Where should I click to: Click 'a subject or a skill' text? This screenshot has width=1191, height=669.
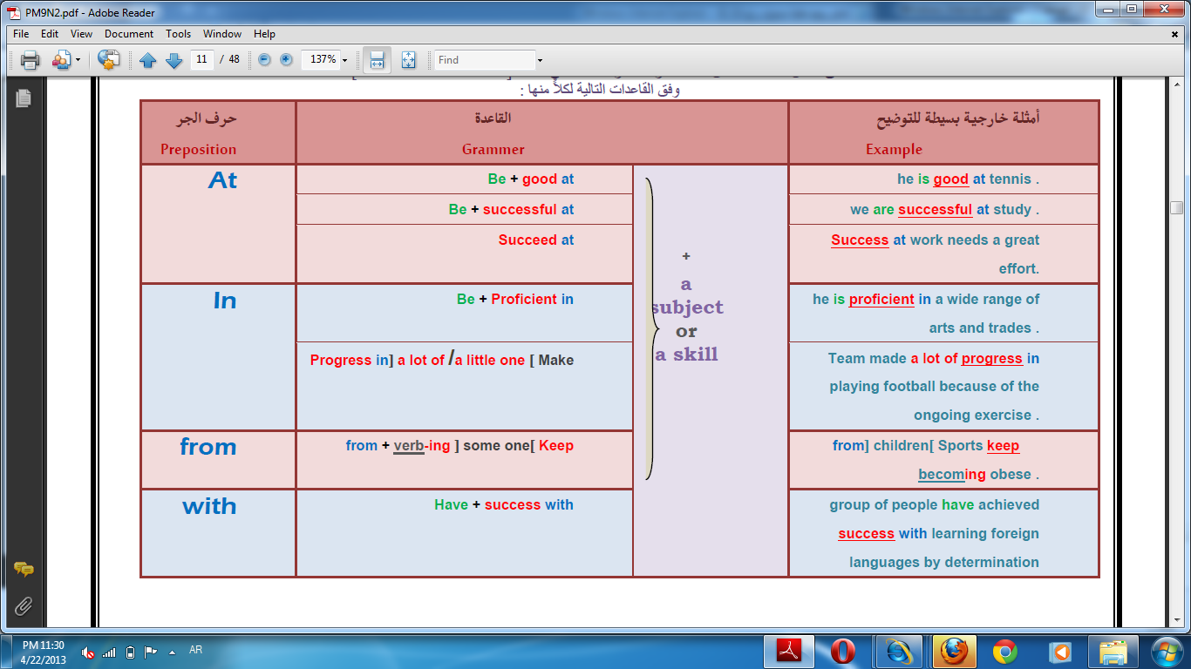pos(687,320)
